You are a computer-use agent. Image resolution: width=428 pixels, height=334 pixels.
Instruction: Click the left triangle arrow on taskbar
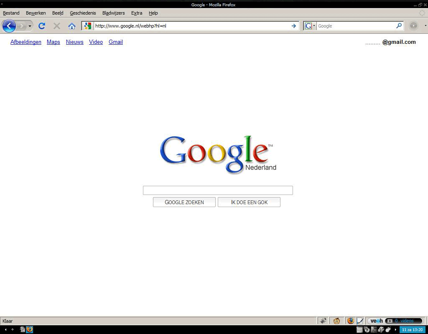click(x=6, y=329)
